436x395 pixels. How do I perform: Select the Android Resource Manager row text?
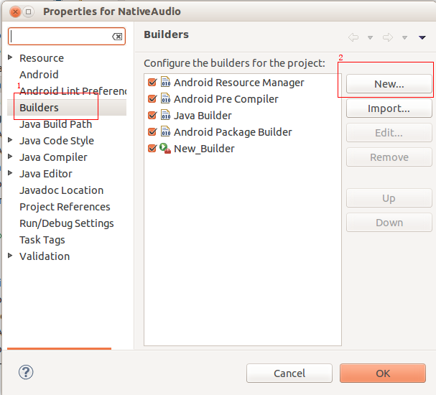click(x=239, y=83)
